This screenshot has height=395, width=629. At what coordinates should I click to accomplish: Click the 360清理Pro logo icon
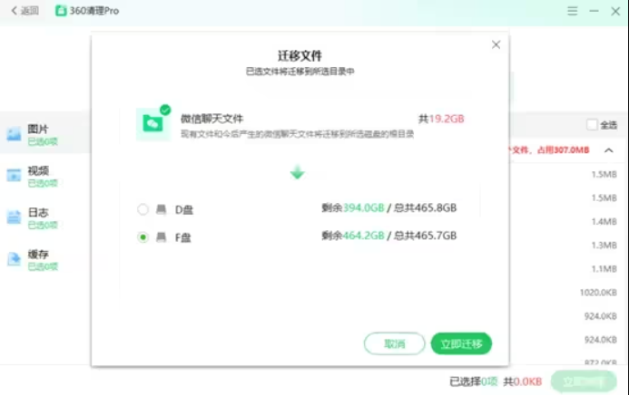(61, 11)
